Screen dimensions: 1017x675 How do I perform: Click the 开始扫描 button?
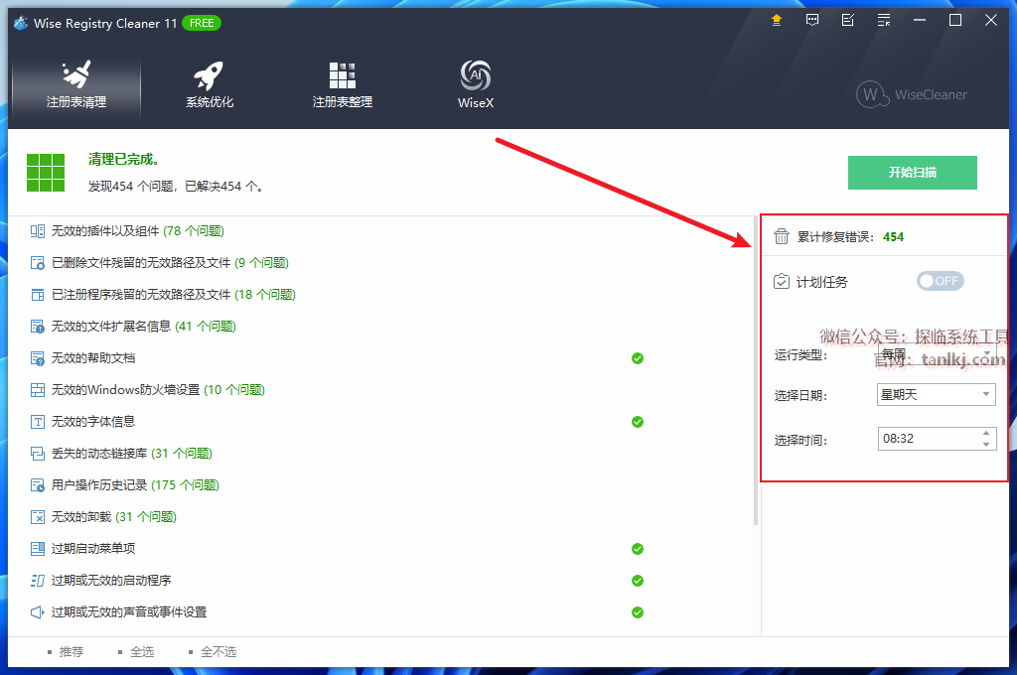[x=912, y=173]
